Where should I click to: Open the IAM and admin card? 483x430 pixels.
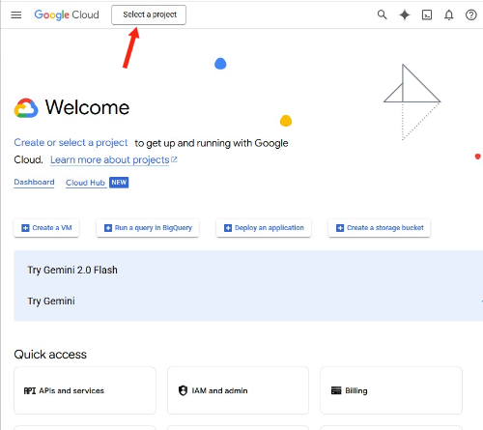tap(238, 390)
